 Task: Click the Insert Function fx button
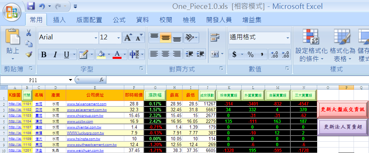(x=101, y=80)
